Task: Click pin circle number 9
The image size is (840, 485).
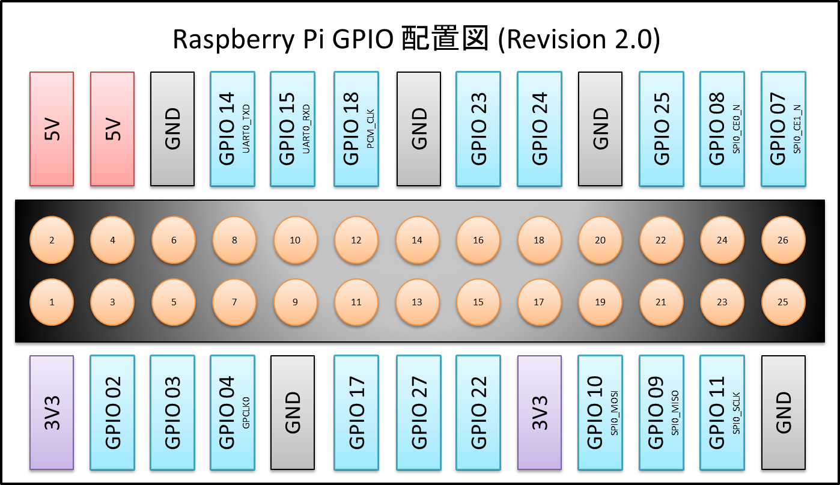Action: [x=295, y=302]
